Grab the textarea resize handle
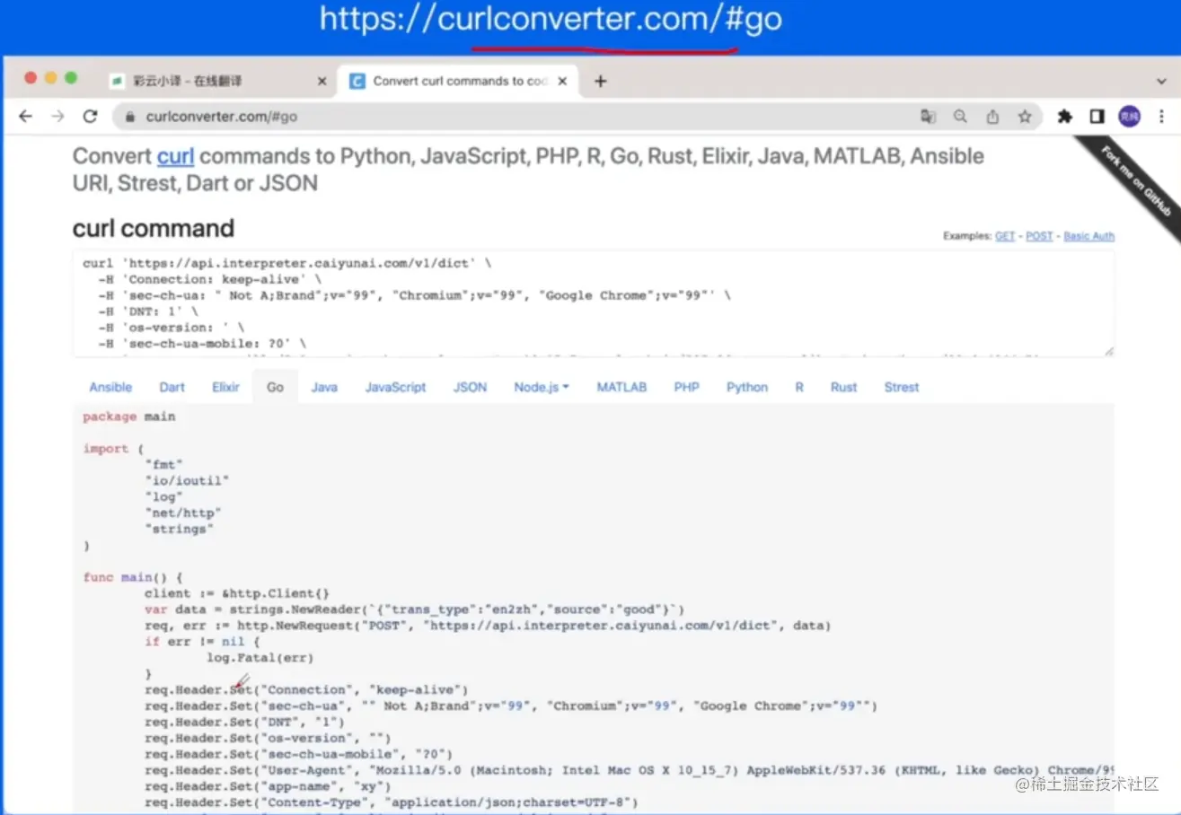 (1109, 351)
